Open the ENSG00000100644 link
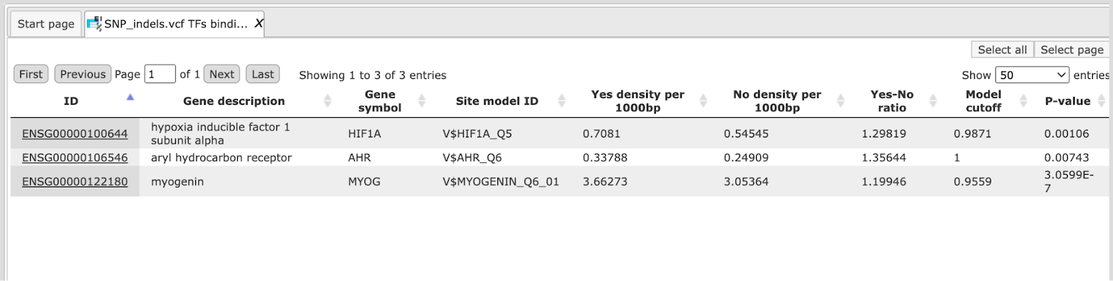1113x281 pixels. pyautogui.click(x=75, y=134)
